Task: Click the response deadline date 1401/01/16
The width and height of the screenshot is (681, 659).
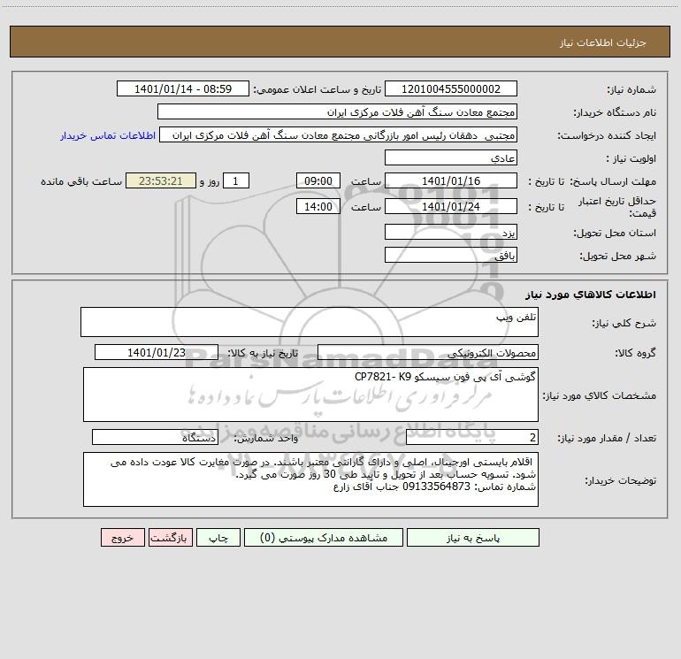Action: tap(451, 180)
